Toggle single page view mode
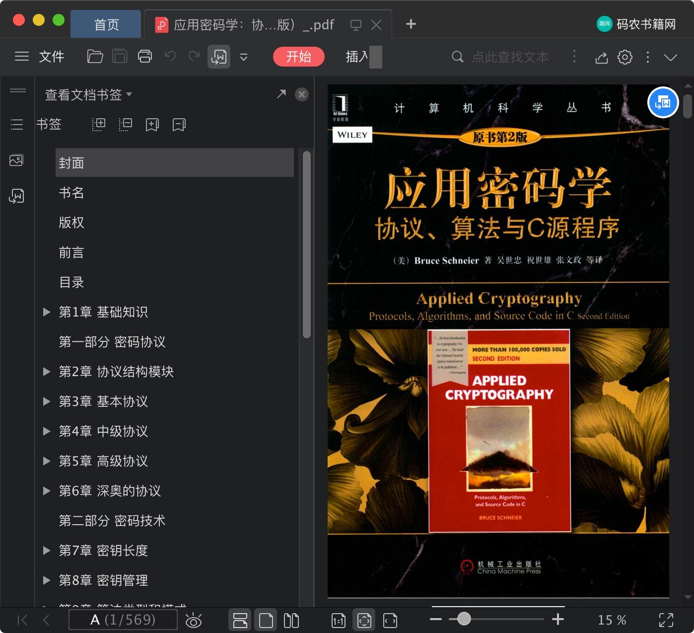Screen dimensions: 694x633 [266, 620]
